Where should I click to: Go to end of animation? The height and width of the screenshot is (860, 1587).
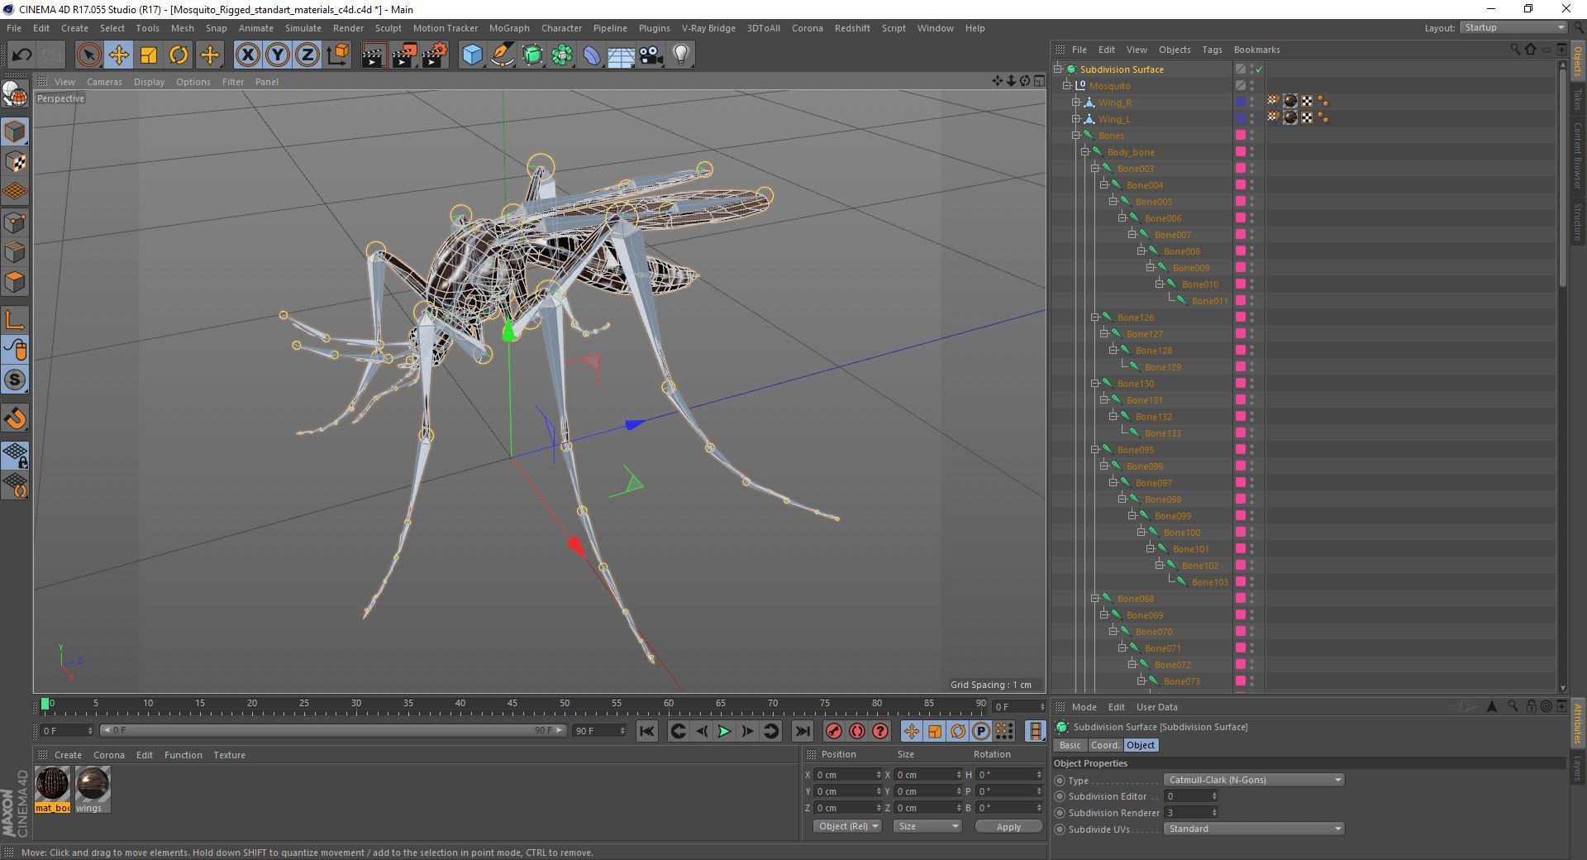click(802, 731)
